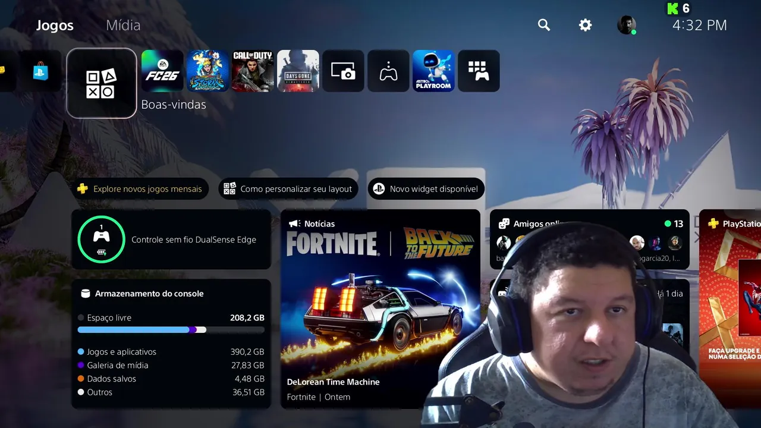Open the user profile avatar
The height and width of the screenshot is (428, 761).
coord(627,25)
